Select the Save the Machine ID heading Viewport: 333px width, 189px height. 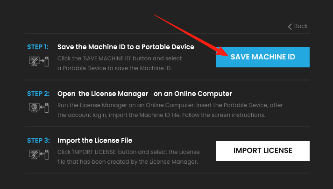click(126, 47)
